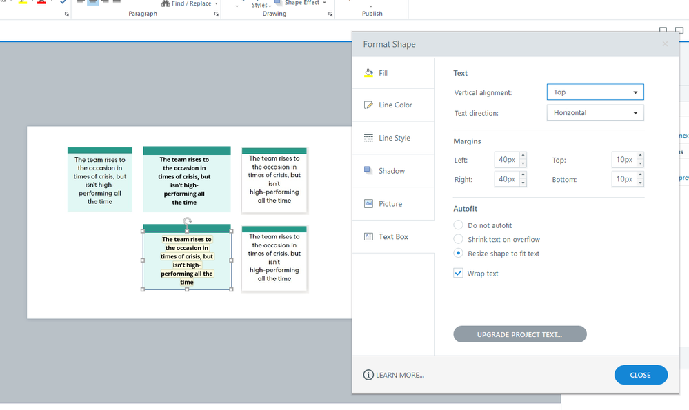The image size is (689, 410).
Task: Click the Upgrade Project Text button
Action: (x=519, y=334)
